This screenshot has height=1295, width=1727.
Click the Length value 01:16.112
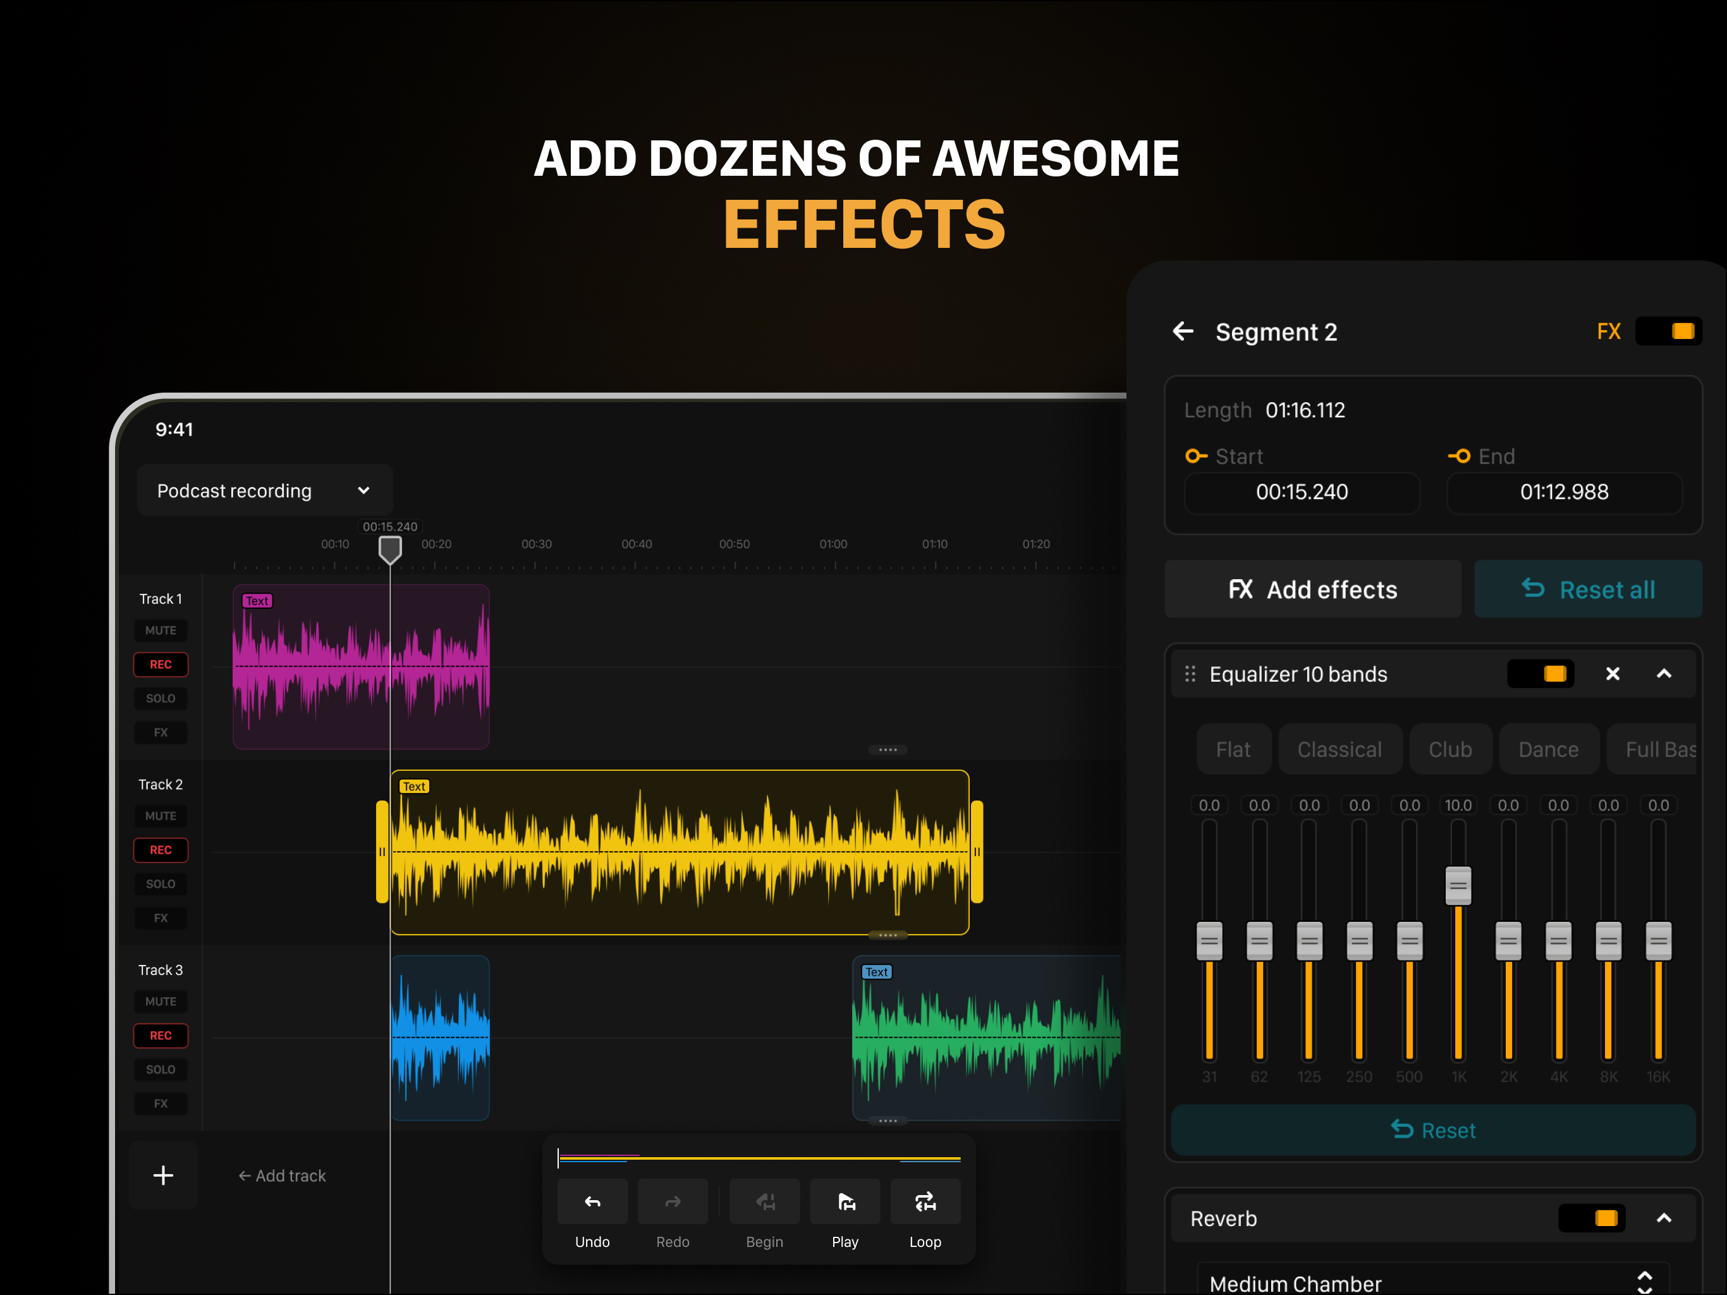[x=1305, y=410]
